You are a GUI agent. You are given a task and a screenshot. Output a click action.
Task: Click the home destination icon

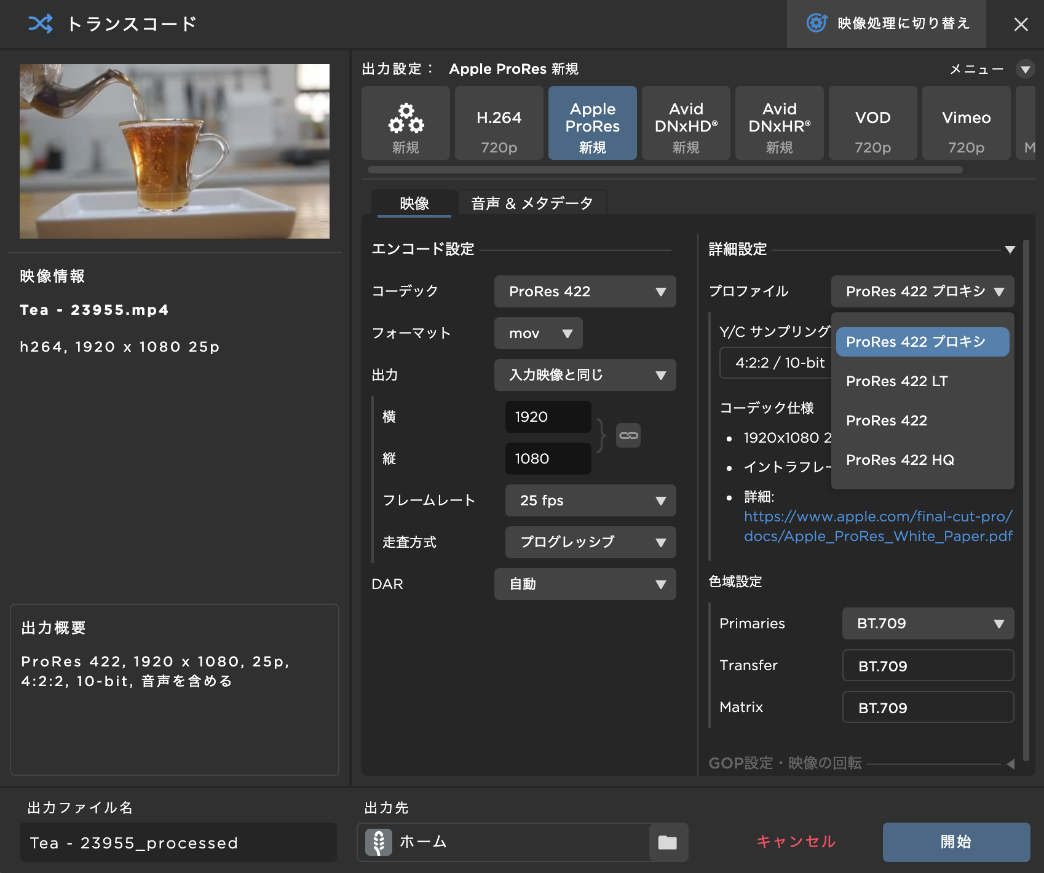(379, 842)
